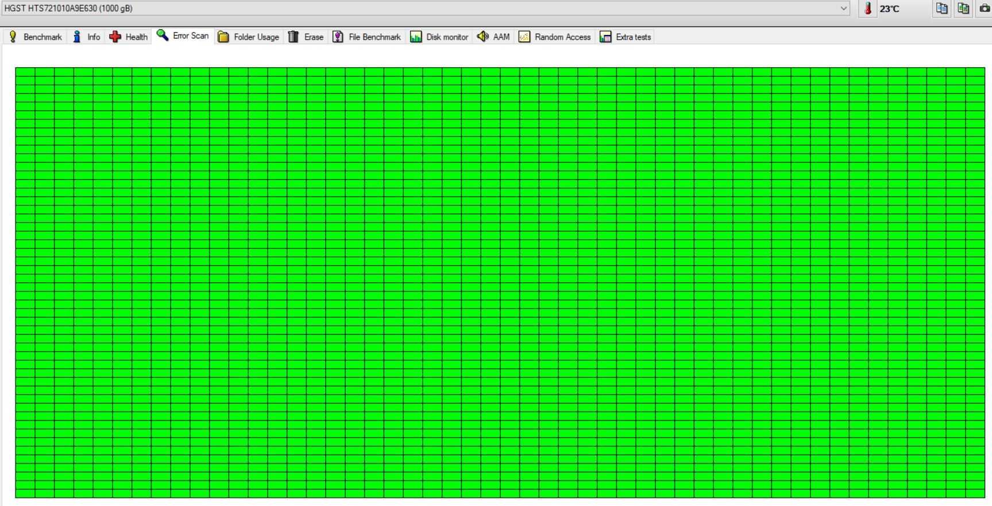Open the AAM tab
Viewport: 992px width, 506px height.
(493, 37)
